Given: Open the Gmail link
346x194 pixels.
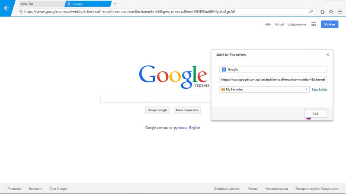Looking at the screenshot, I should 279,25.
